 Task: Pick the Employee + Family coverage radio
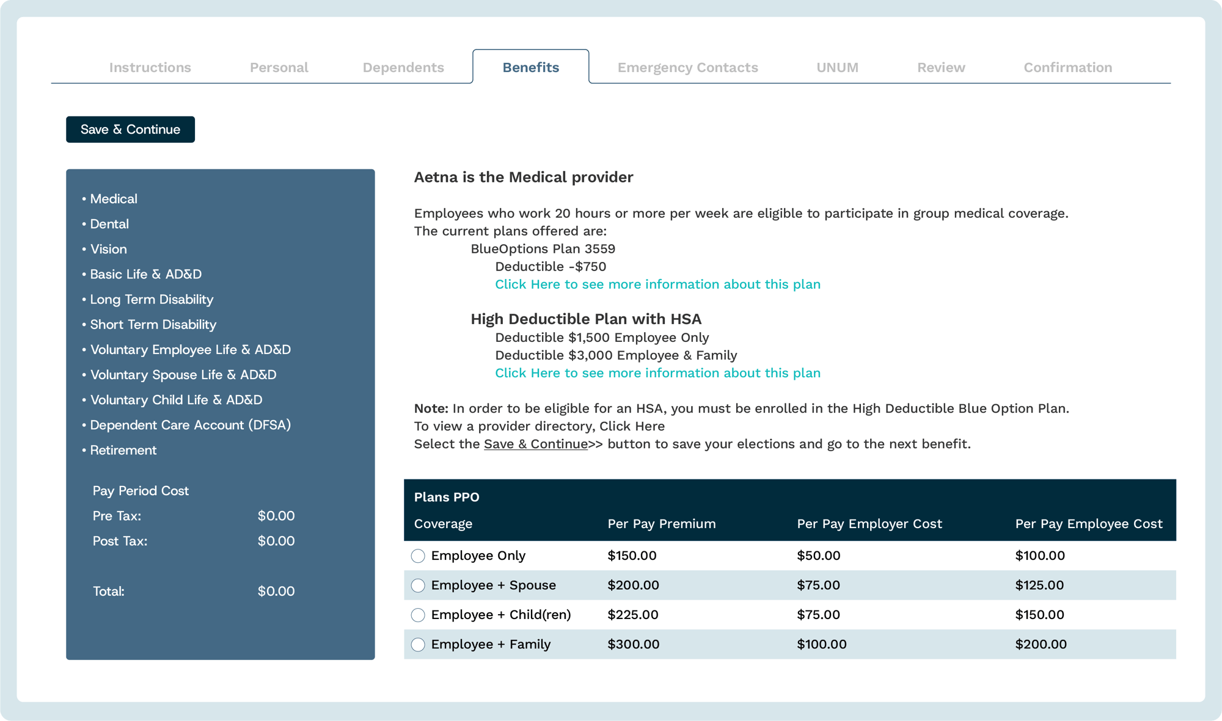(x=418, y=645)
